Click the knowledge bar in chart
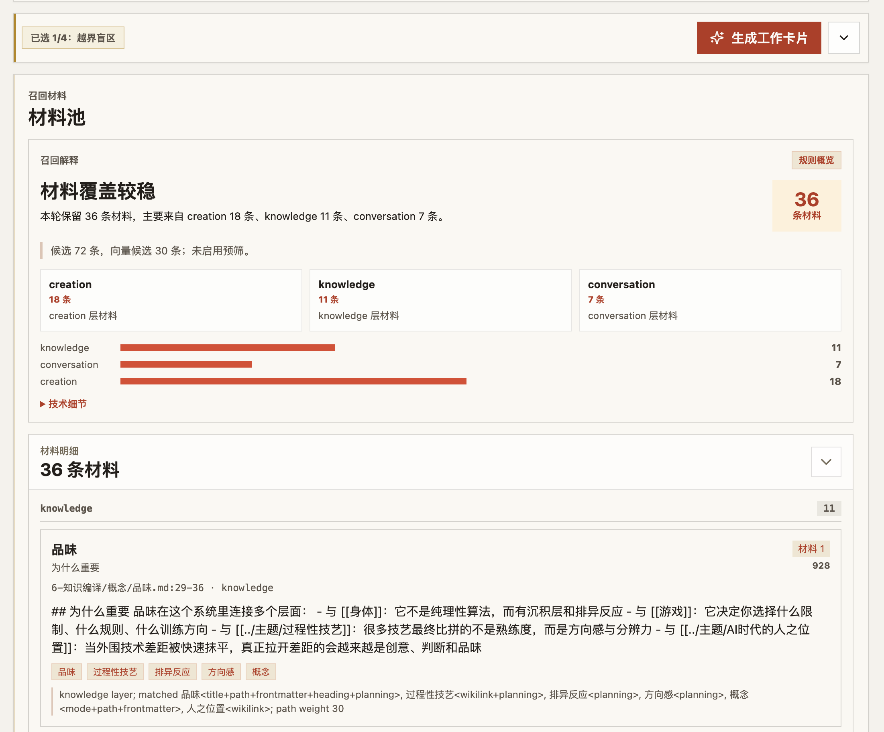 [227, 348]
